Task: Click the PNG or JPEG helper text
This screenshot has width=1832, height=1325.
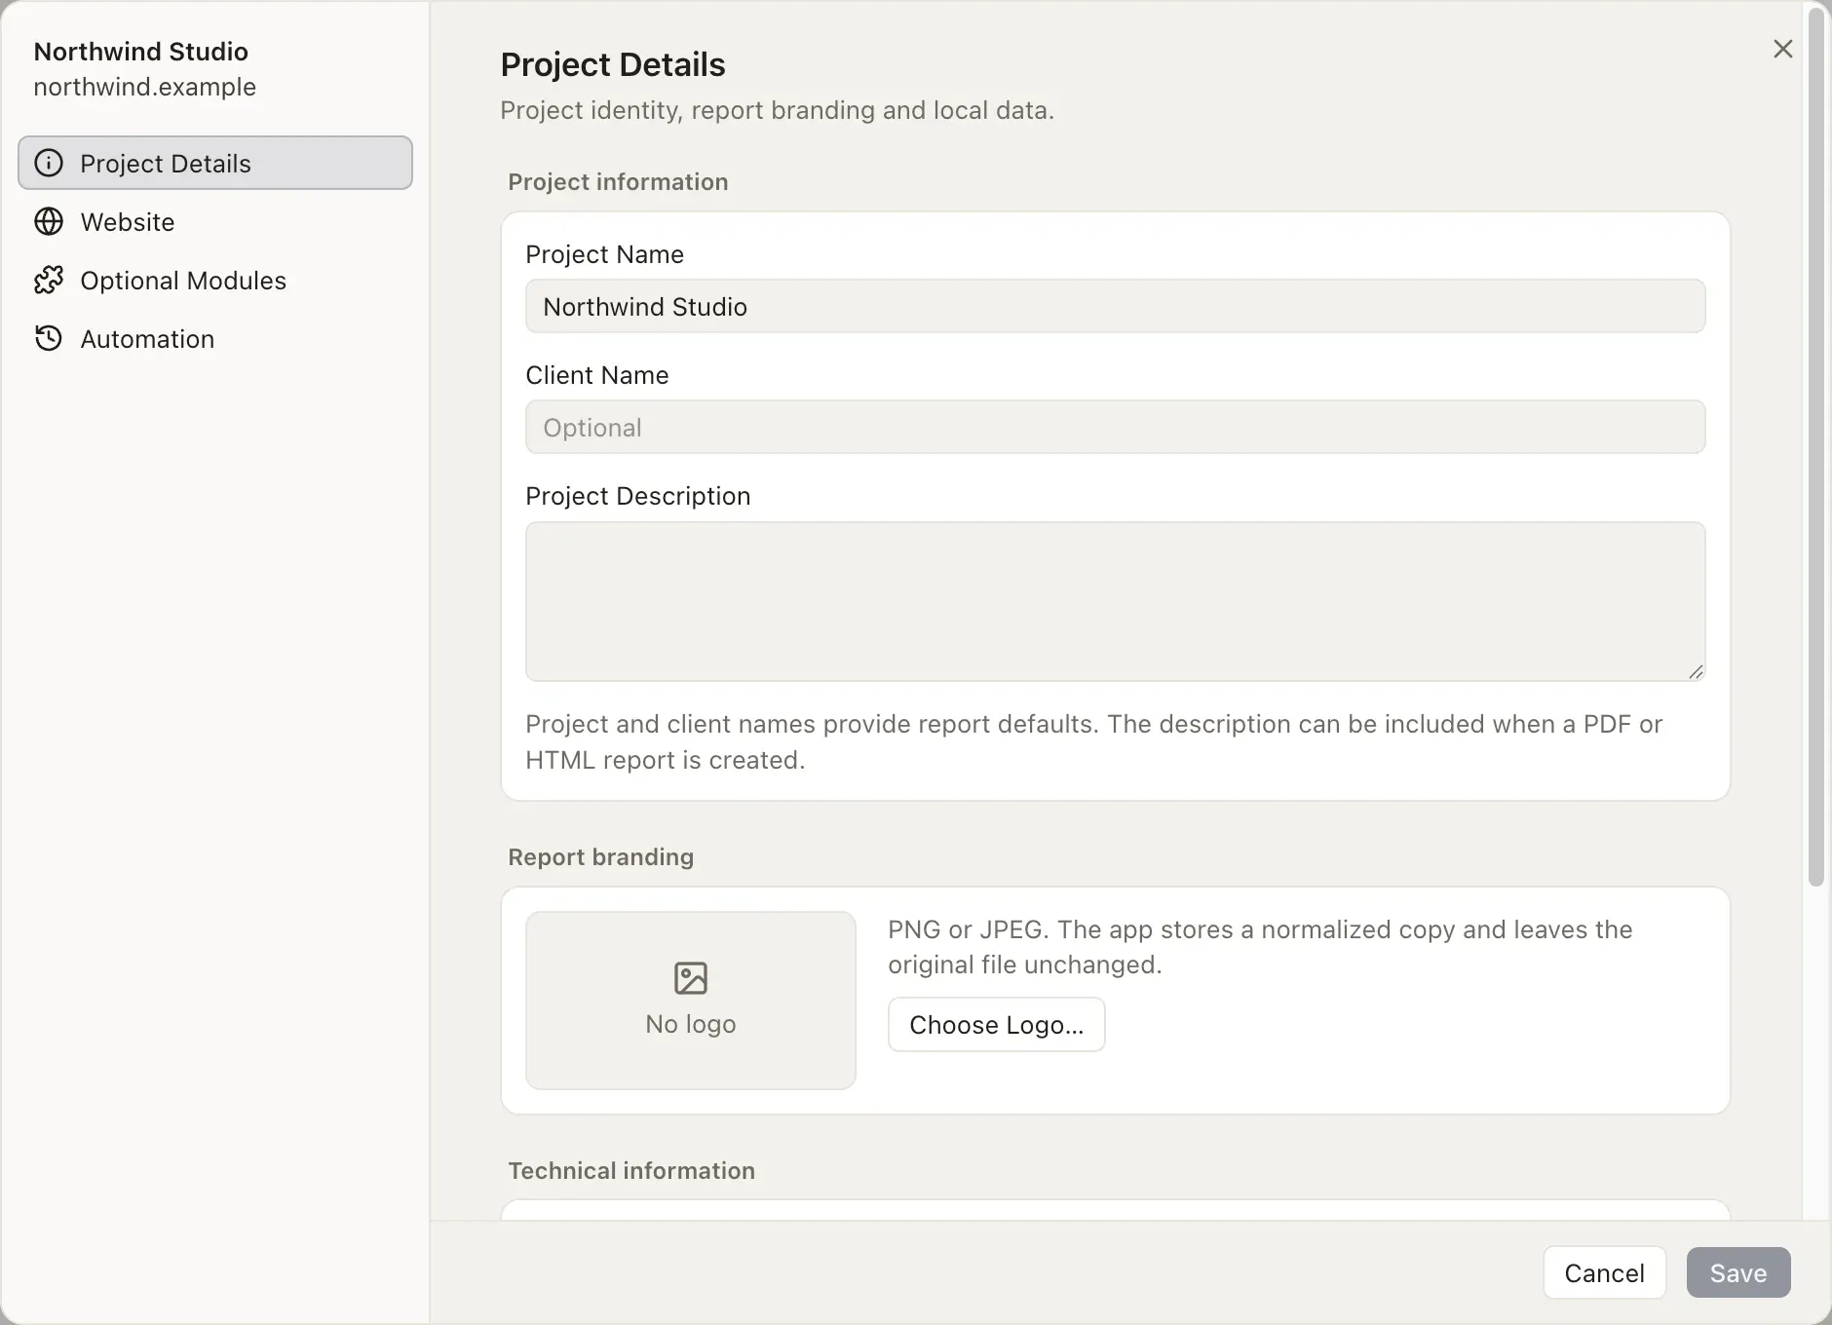Action: pos(1260,947)
